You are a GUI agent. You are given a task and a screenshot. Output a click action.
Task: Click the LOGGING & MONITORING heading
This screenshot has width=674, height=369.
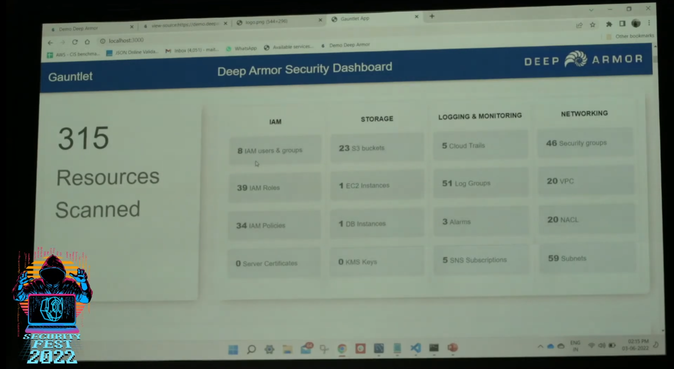click(x=480, y=116)
